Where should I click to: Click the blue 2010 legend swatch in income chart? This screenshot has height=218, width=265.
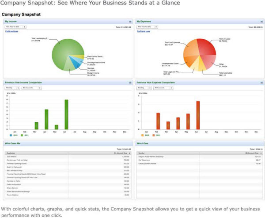11,135
